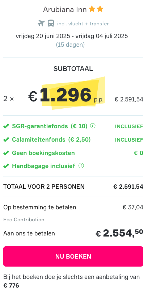Open SGR-garantiefonds info icon
This screenshot has width=148, height=297.
pyautogui.click(x=93, y=126)
